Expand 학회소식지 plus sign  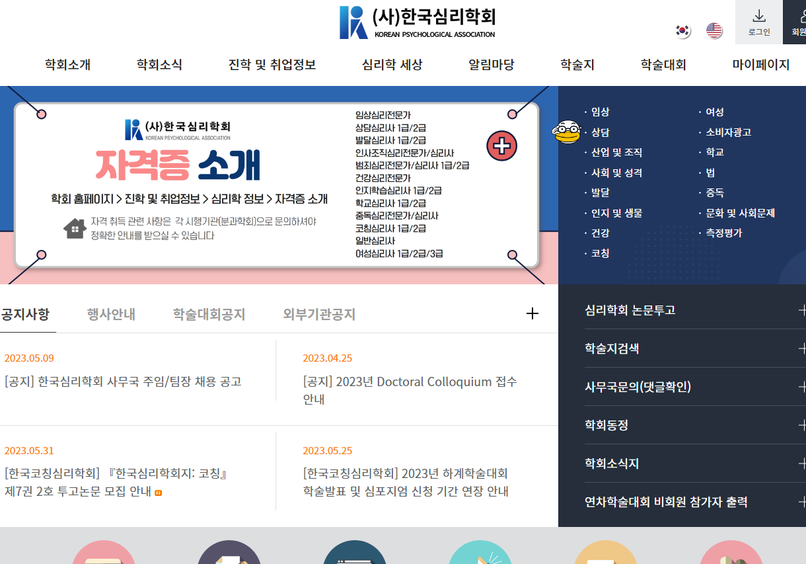[x=801, y=463]
